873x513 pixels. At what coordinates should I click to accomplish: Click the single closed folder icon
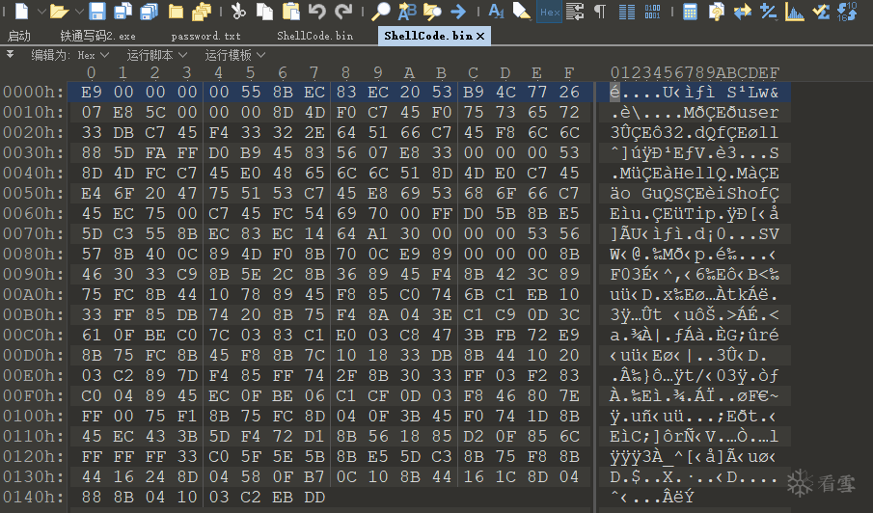pyautogui.click(x=176, y=12)
